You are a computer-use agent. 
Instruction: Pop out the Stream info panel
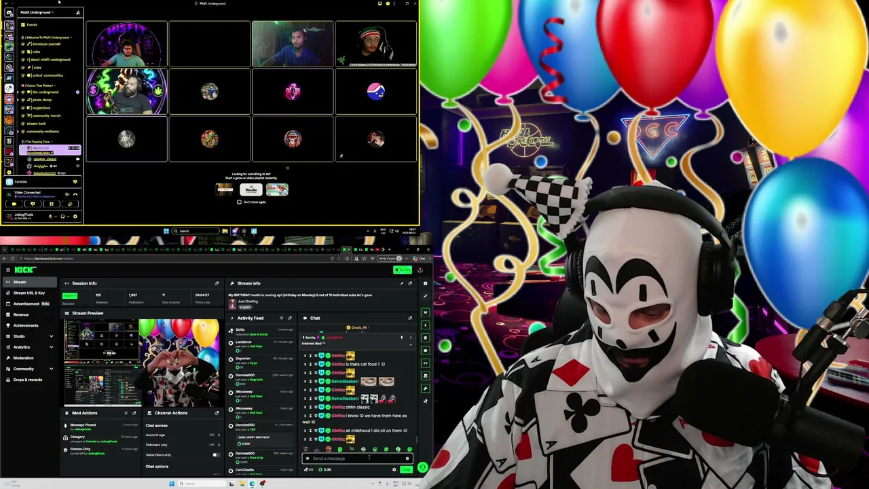pos(409,283)
